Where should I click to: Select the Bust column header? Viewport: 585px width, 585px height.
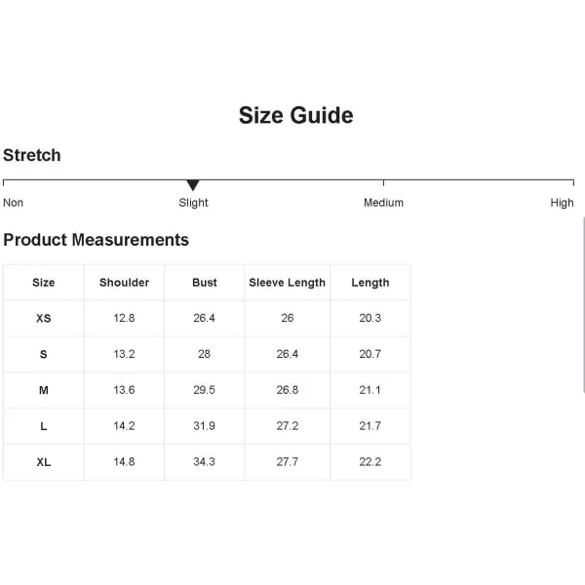tap(205, 283)
